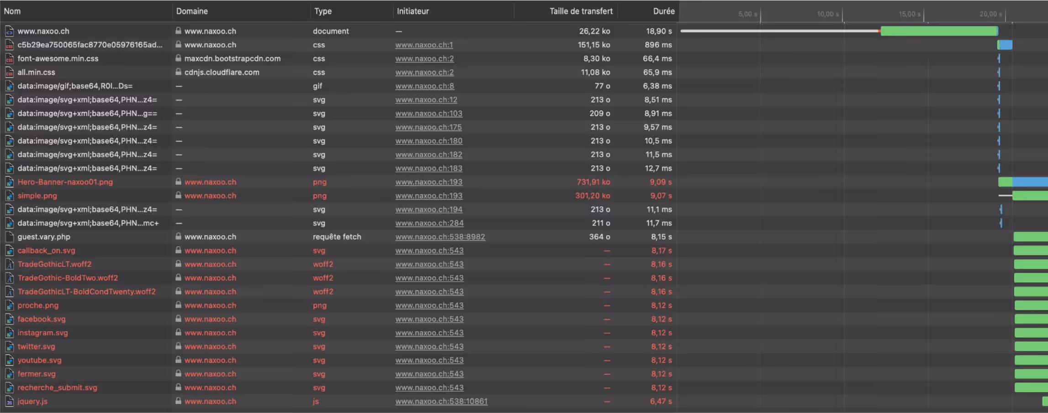Click the lock icon next to cdnjs.cloudflare.com
Image resolution: width=1048 pixels, height=413 pixels.
coord(178,72)
